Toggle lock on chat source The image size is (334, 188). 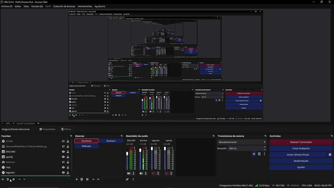point(68,167)
